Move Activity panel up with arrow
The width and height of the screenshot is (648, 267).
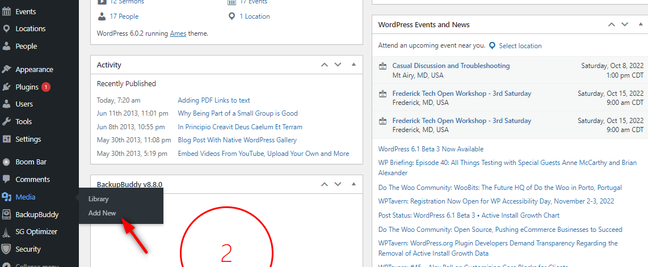coord(325,65)
